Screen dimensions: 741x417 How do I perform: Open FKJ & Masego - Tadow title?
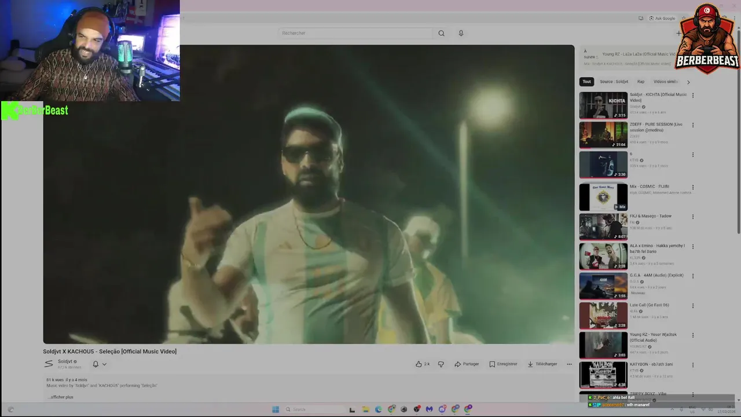click(651, 216)
